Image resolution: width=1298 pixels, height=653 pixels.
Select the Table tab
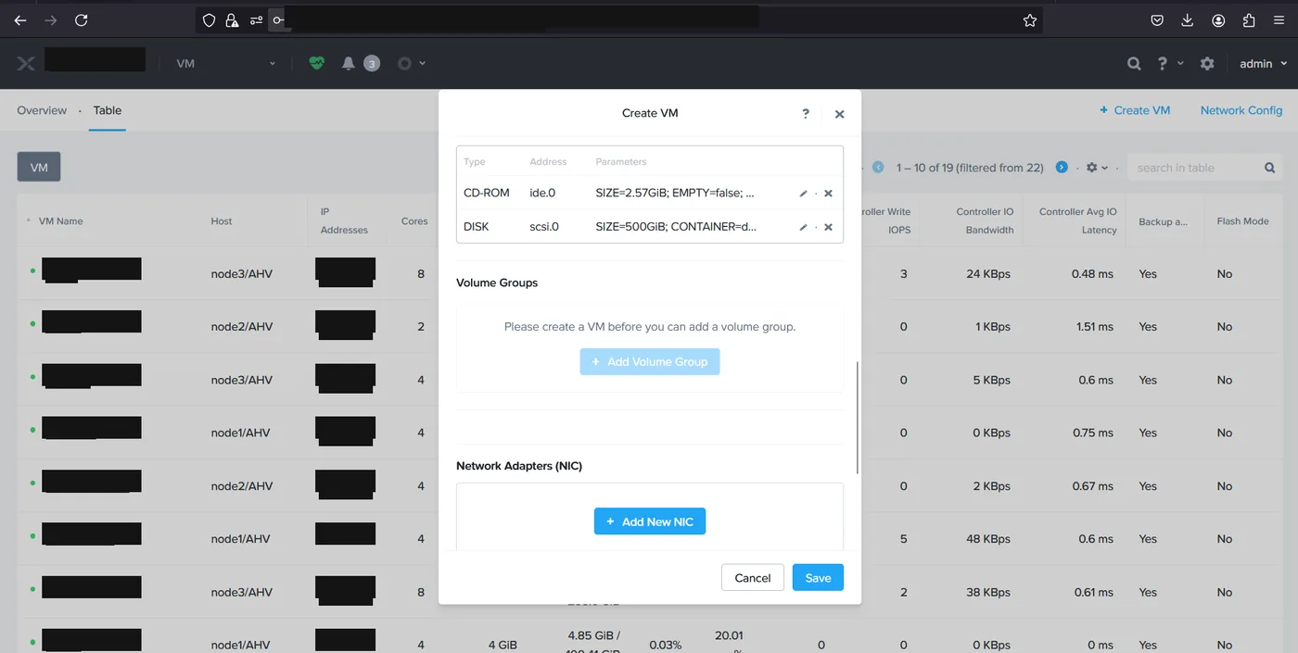tap(108, 110)
